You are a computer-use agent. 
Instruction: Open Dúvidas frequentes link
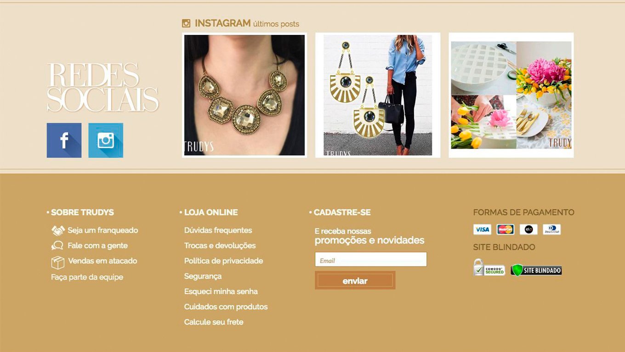click(x=218, y=230)
